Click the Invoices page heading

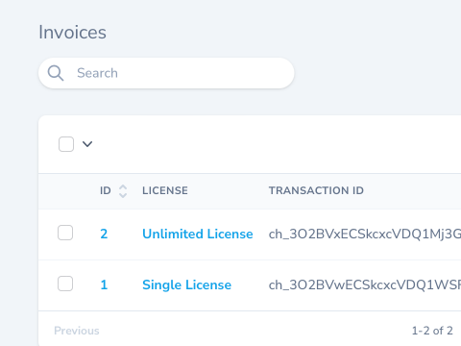click(72, 33)
